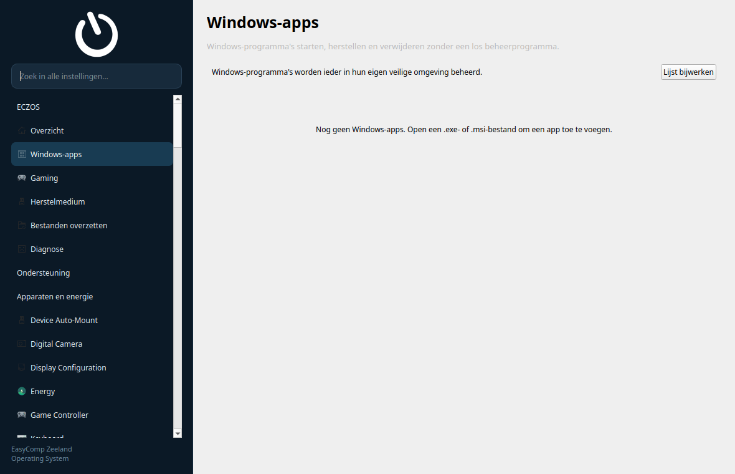Click the Lijst bijwerken button
This screenshot has width=735, height=474.
pos(688,72)
